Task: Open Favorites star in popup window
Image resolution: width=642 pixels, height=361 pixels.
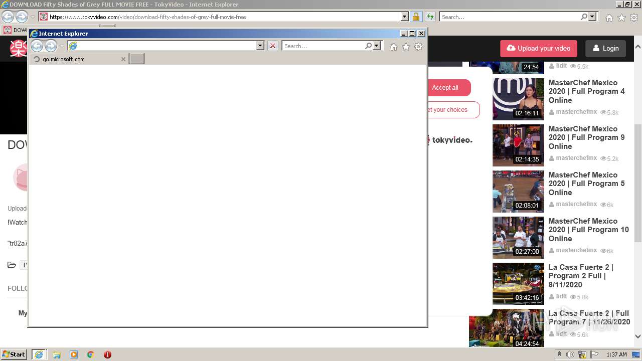Action: click(406, 47)
